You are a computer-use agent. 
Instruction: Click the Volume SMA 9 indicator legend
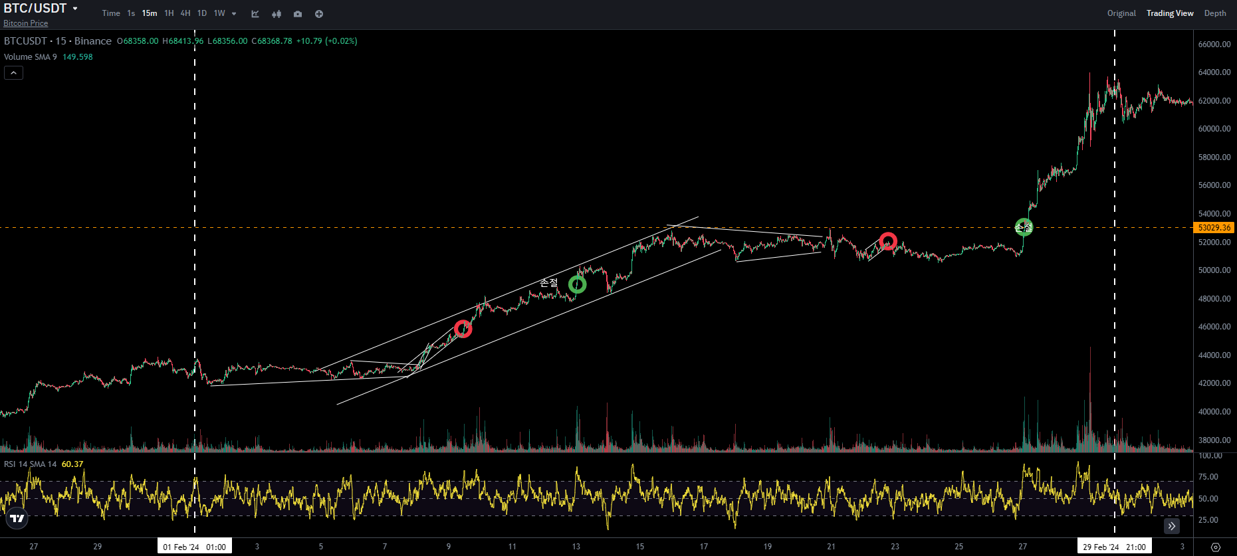(x=31, y=57)
